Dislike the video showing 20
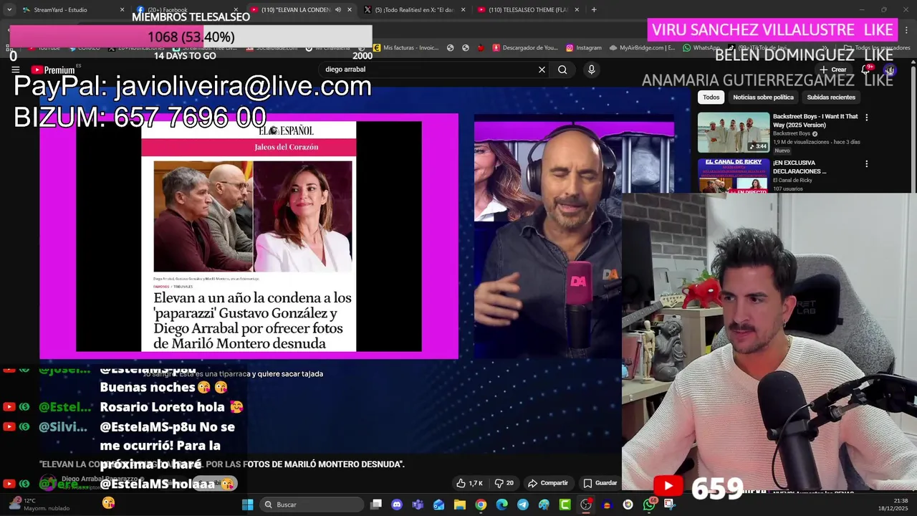 [504, 483]
